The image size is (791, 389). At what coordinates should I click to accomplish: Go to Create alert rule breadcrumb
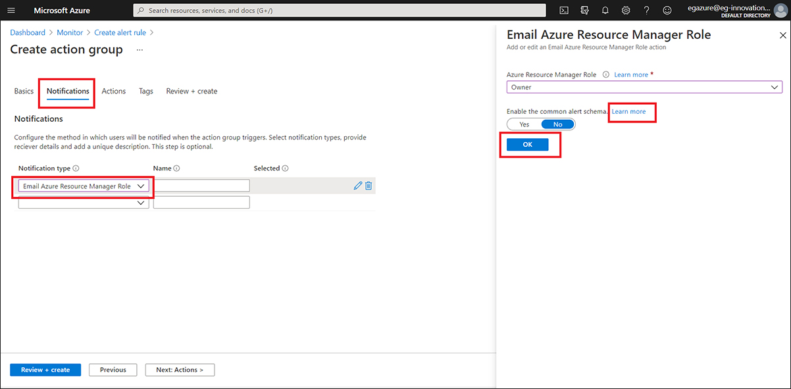120,32
